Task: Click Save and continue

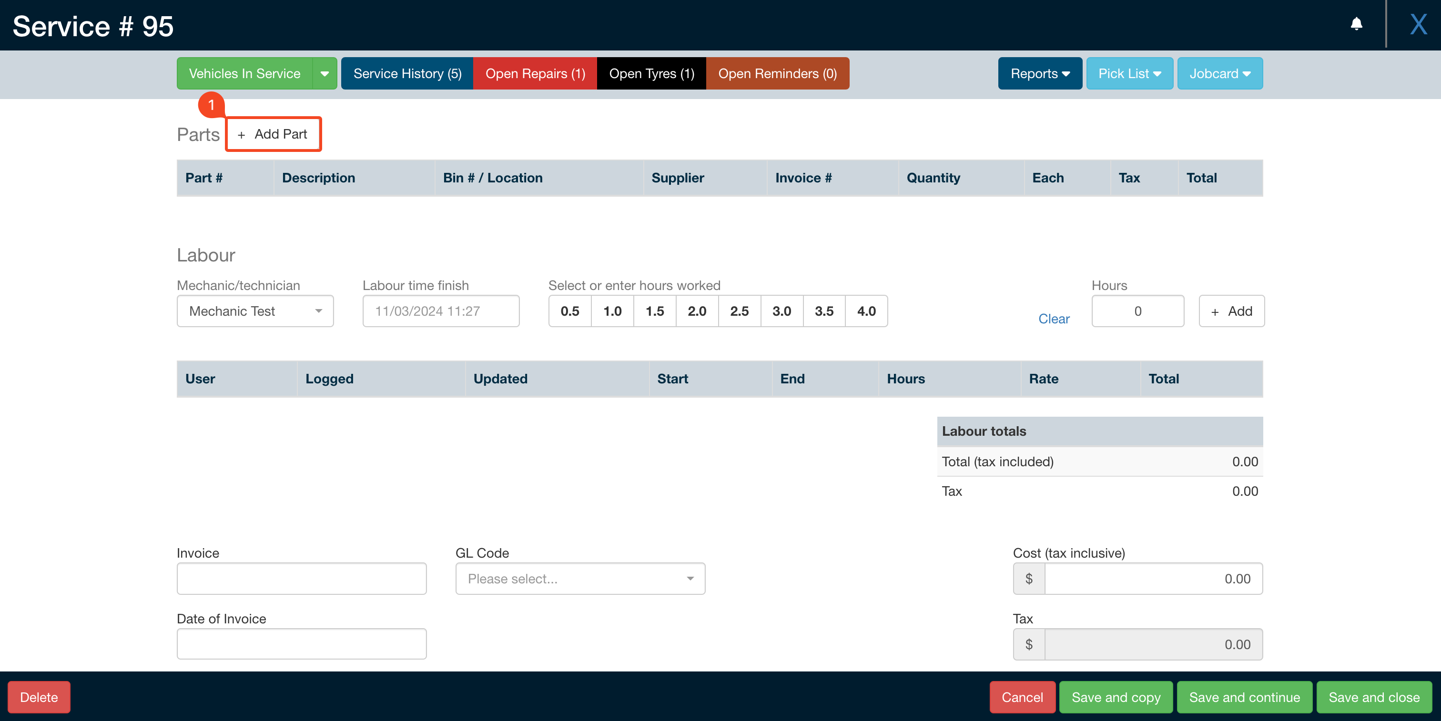Action: 1244,697
